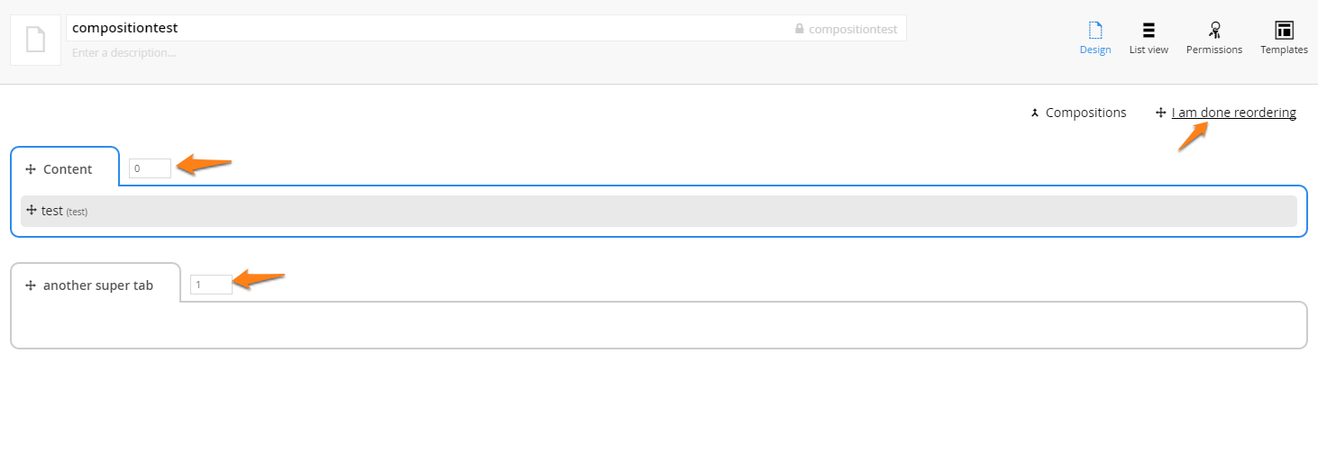1318x453 pixels.
Task: Open the Design view icon
Action: coord(1095,30)
